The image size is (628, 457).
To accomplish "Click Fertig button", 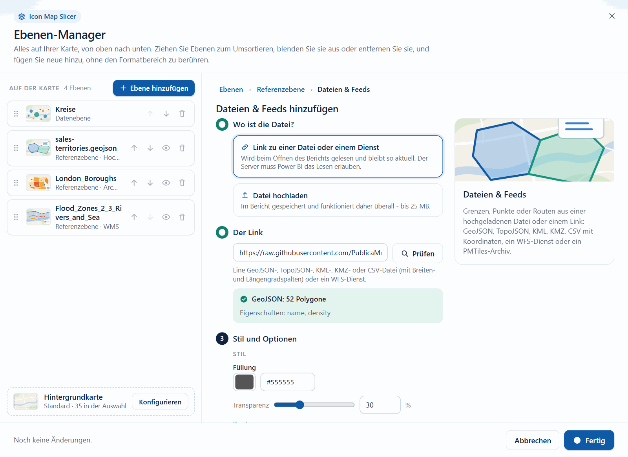I will pyautogui.click(x=589, y=441).
